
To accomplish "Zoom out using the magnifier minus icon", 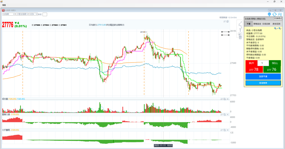I will [279, 28].
